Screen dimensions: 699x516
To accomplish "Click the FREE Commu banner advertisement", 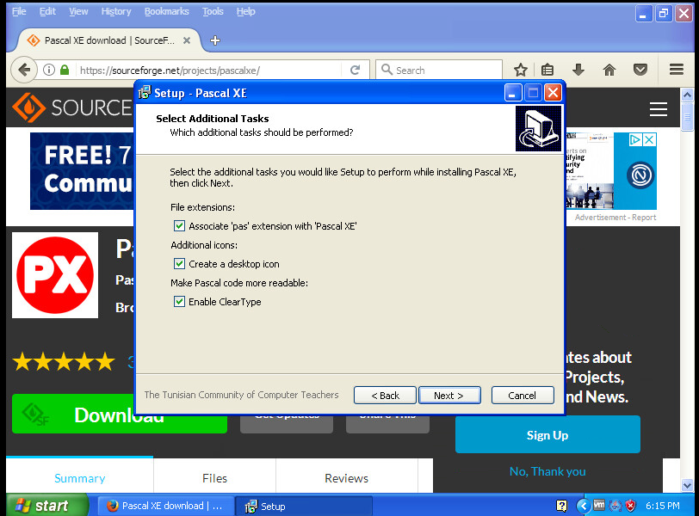I will pyautogui.click(x=82, y=171).
